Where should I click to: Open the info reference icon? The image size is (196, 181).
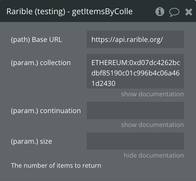coord(160,12)
